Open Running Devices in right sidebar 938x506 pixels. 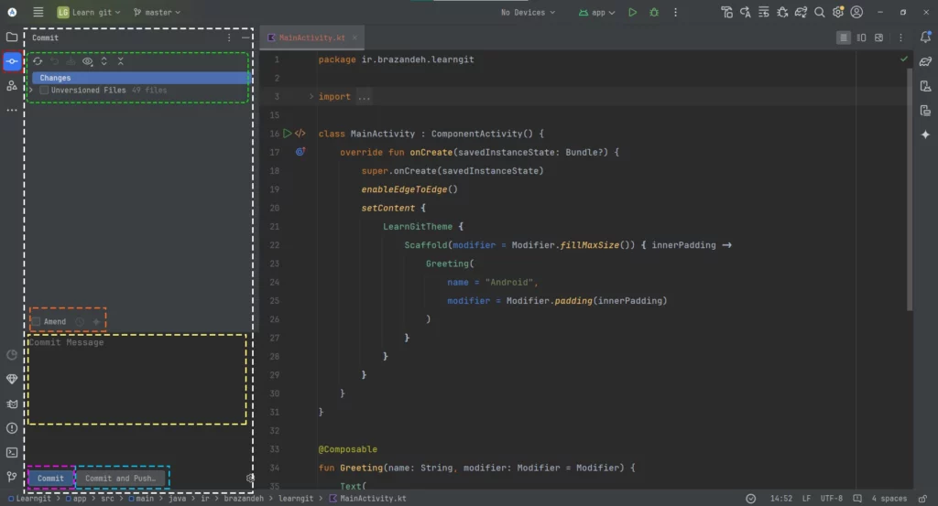(x=925, y=111)
